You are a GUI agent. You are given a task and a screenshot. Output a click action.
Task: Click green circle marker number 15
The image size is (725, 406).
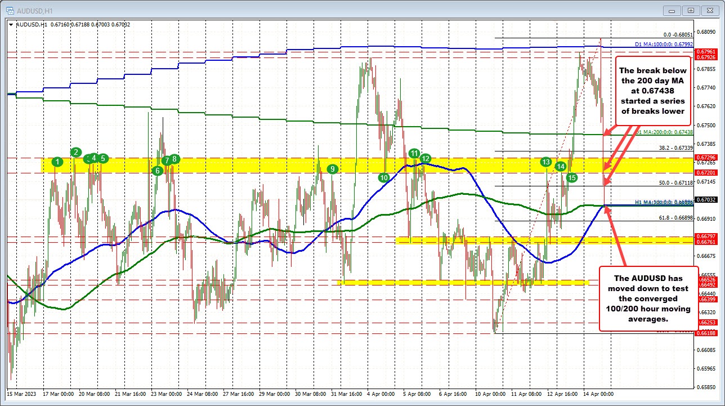(x=572, y=178)
